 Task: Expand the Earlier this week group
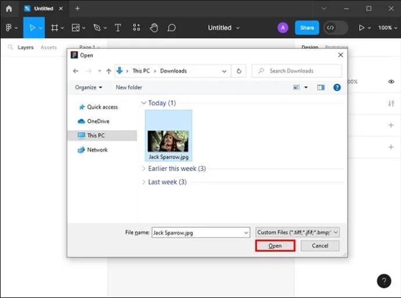[144, 168]
